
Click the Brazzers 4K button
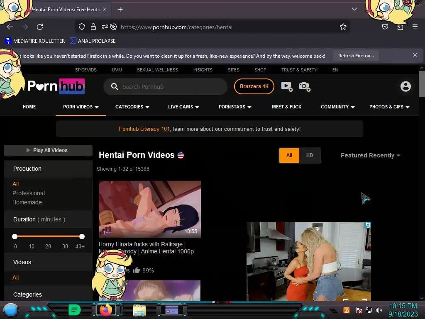(254, 86)
